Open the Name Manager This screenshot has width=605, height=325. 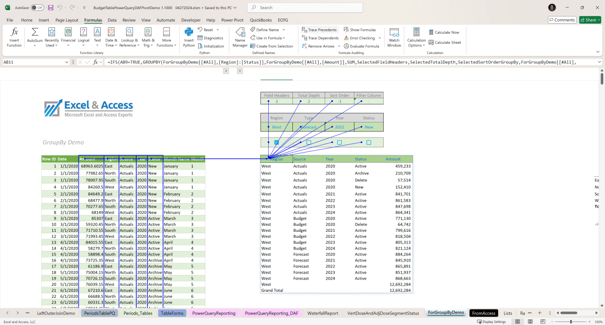[x=240, y=37]
